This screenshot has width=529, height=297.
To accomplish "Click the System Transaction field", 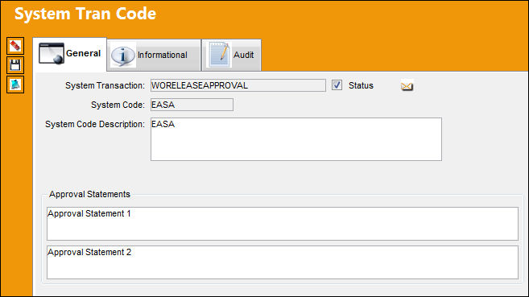I will click(238, 85).
